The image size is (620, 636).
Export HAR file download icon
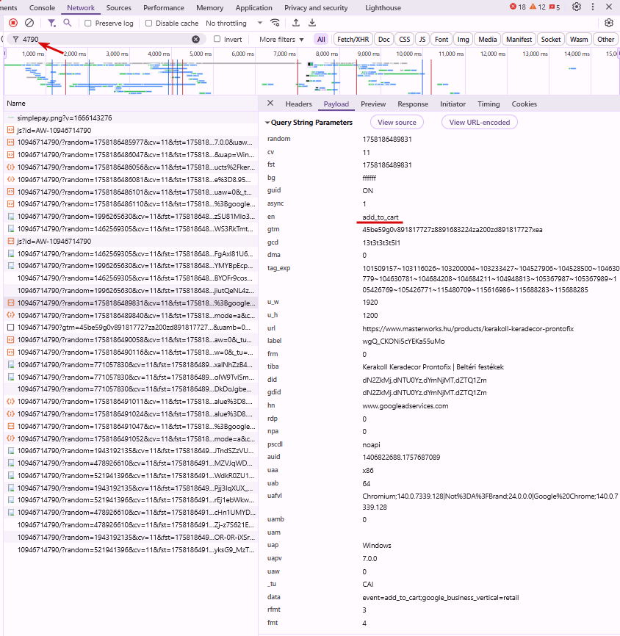tap(312, 23)
